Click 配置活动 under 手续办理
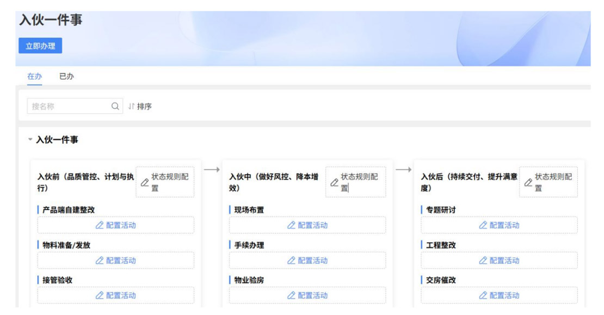 click(307, 261)
